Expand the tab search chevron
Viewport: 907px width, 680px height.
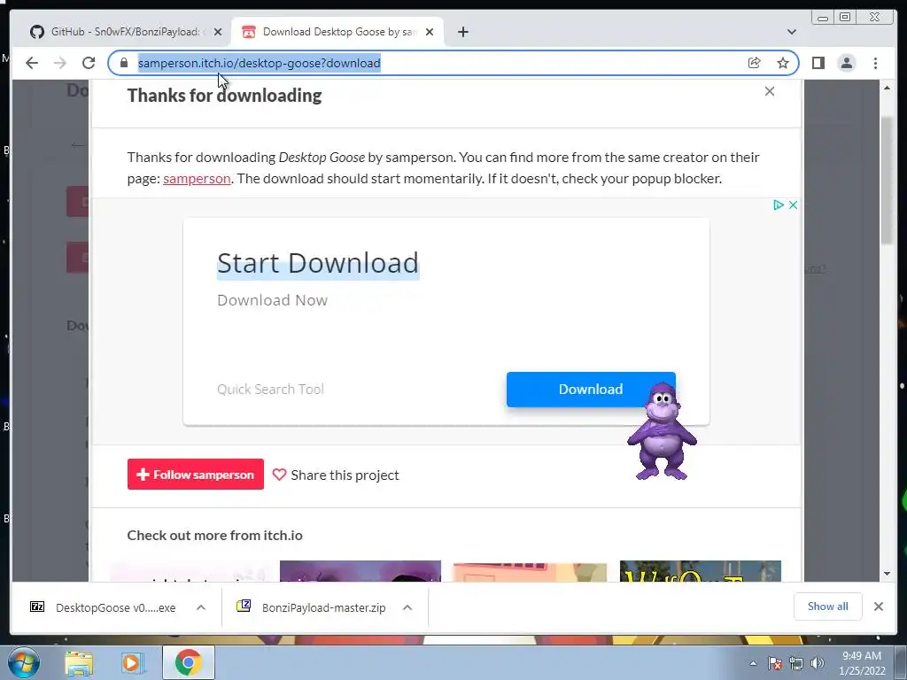coord(792,32)
